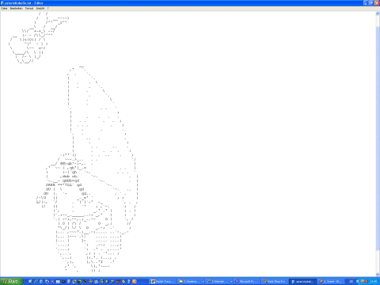Viewport: 380px width, 285px height.
Task: Switch to Microsoft PowerPoint taskbar button
Action: click(247, 282)
